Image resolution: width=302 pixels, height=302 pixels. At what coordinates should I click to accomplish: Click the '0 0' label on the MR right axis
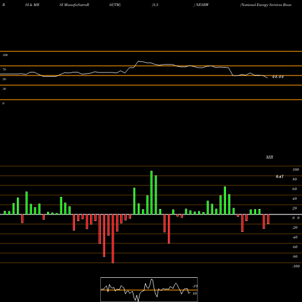coord(296,218)
